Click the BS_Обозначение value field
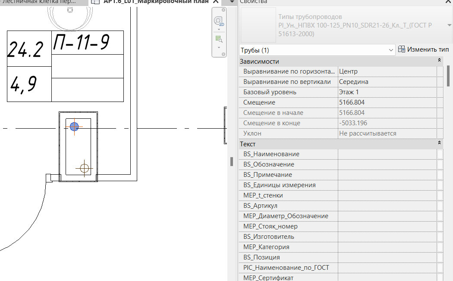The width and height of the screenshot is (453, 281). [x=387, y=164]
